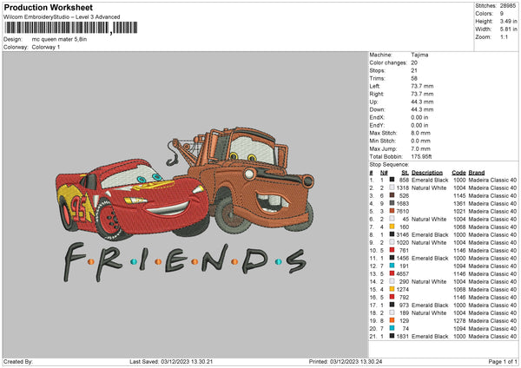Pick the black swatch beside 858 stitches

[392, 180]
